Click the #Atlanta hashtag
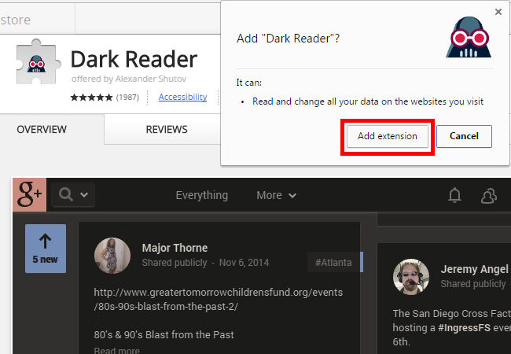The height and width of the screenshot is (354, 511). [333, 263]
